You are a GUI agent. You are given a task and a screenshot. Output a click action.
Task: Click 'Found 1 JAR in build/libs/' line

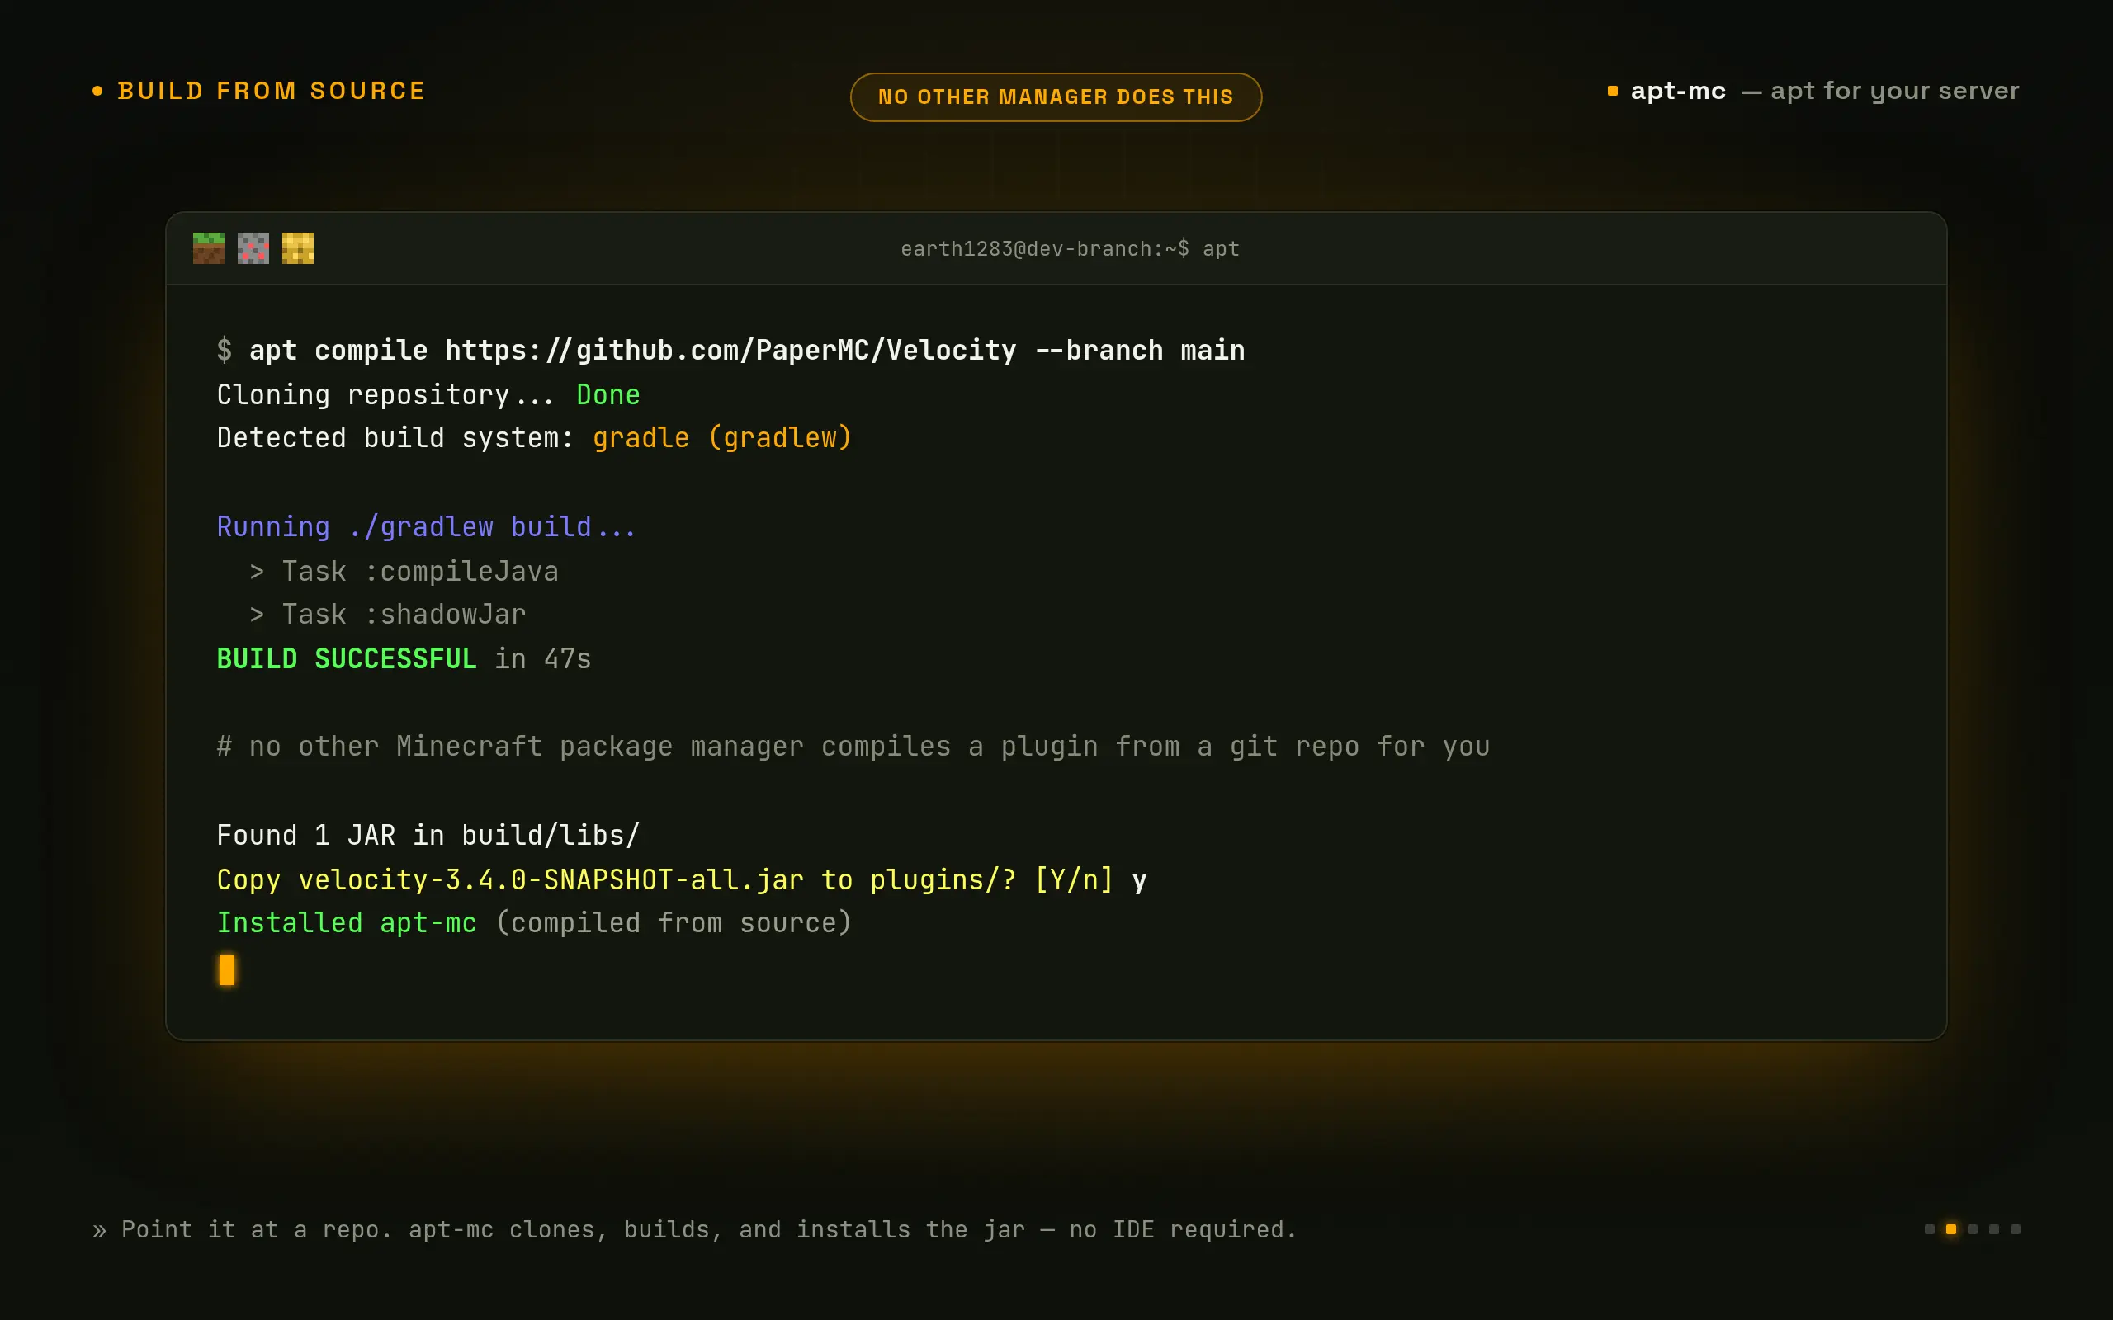(x=428, y=835)
